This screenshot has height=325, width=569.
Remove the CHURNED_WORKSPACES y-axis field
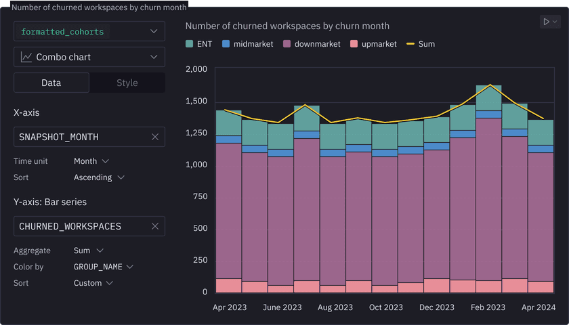coord(154,226)
